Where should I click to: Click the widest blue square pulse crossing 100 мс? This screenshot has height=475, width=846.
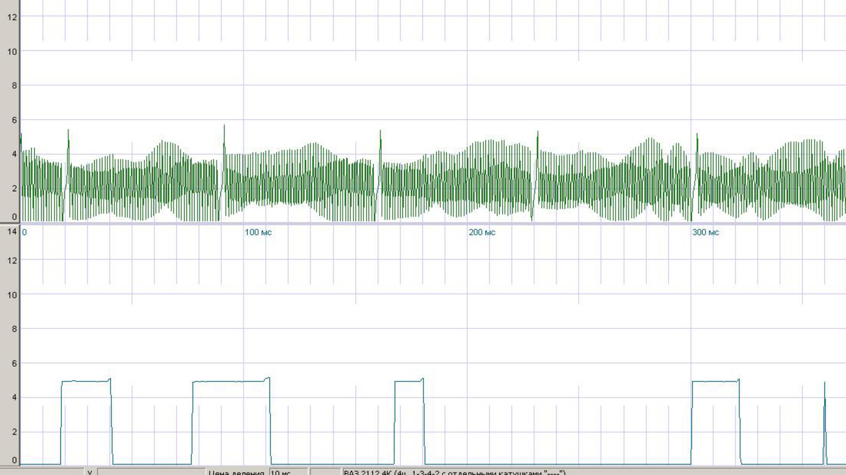click(231, 421)
